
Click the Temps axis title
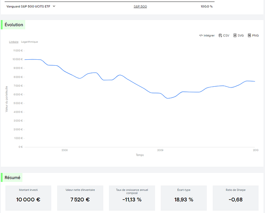click(140, 155)
